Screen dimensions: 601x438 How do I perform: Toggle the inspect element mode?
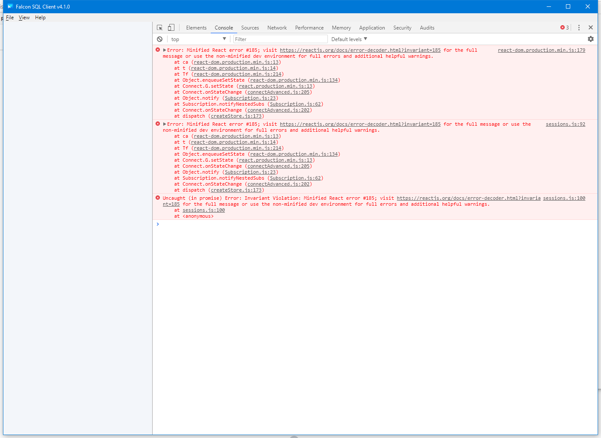(160, 27)
